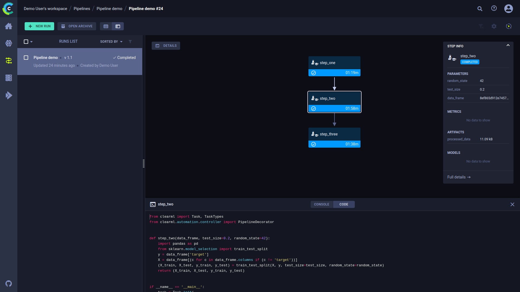This screenshot has height=292, width=520.
Task: Click the GitHub icon in sidebar
Action: click(9, 284)
